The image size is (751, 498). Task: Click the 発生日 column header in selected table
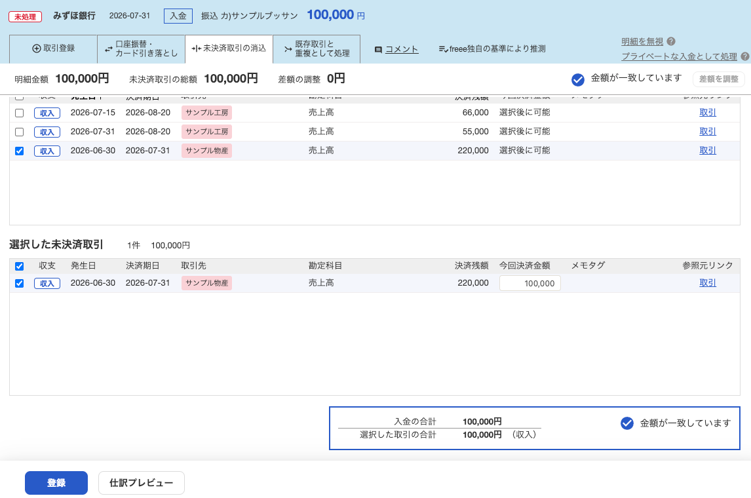[x=83, y=266]
